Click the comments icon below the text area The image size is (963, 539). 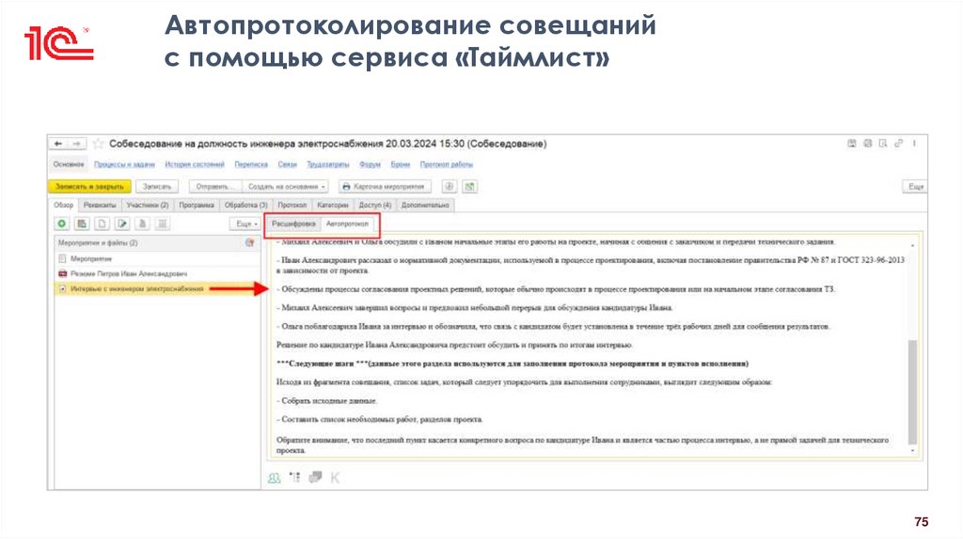(x=315, y=477)
